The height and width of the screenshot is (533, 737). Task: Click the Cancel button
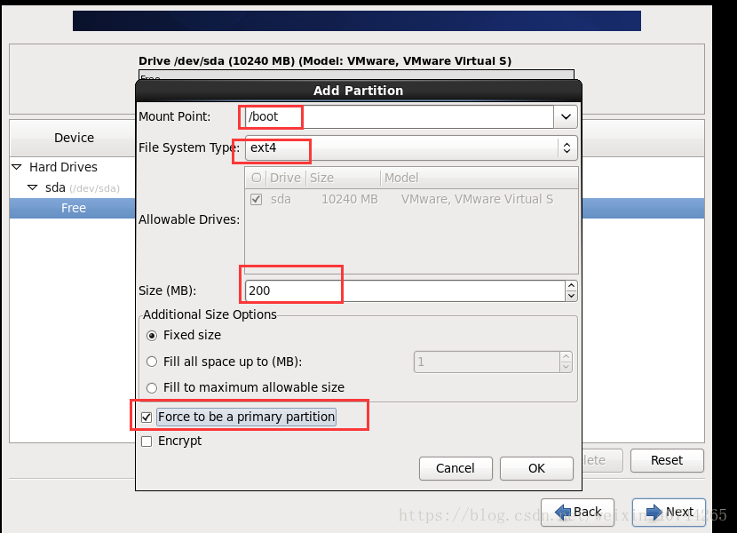click(456, 468)
